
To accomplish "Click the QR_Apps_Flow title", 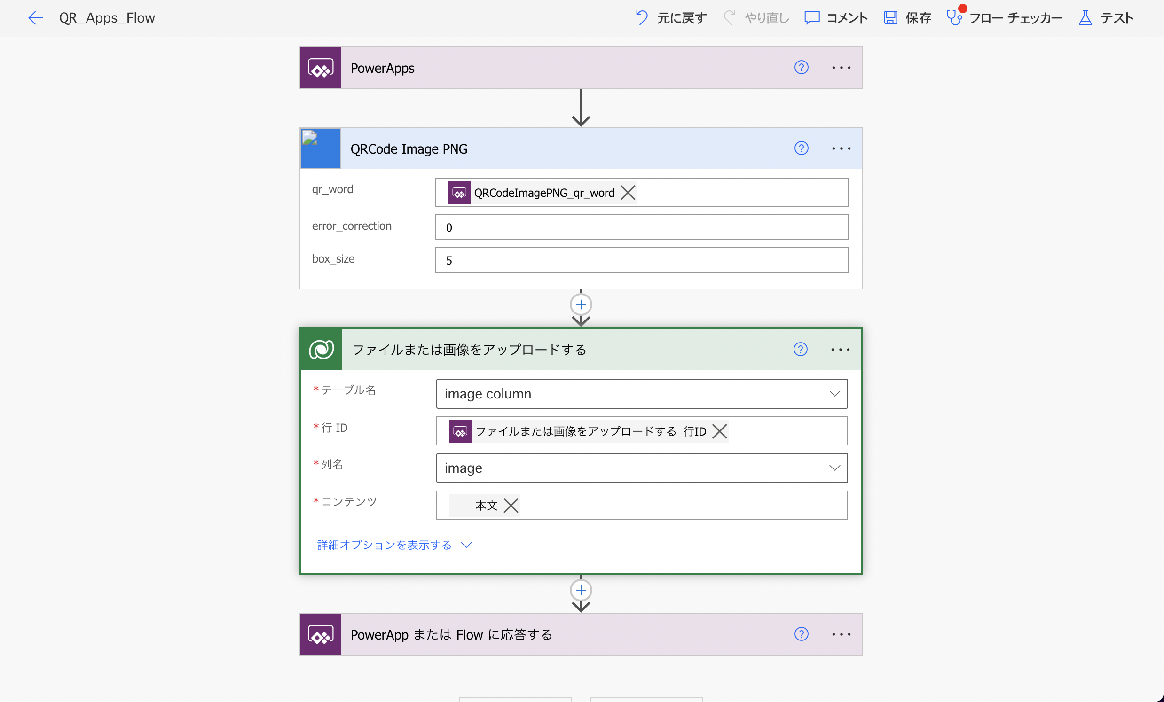I will (107, 18).
